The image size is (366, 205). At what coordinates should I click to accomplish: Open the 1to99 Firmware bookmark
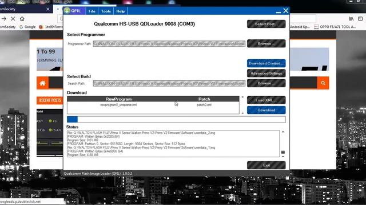pyautogui.click(x=51, y=27)
